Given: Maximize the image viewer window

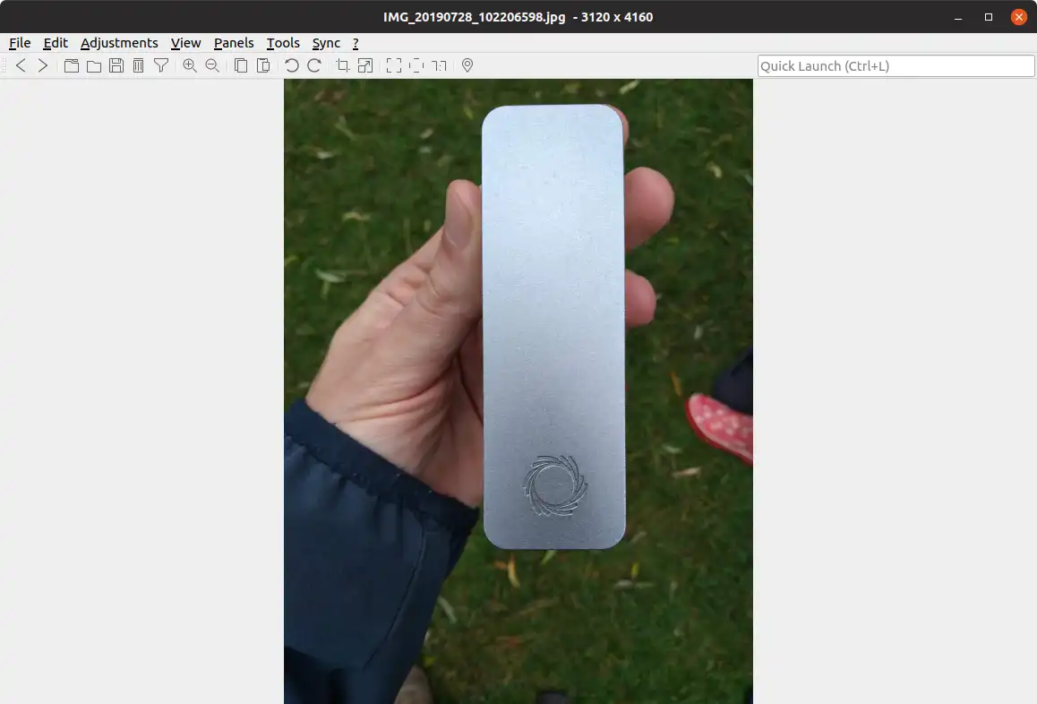Looking at the screenshot, I should pyautogui.click(x=989, y=17).
